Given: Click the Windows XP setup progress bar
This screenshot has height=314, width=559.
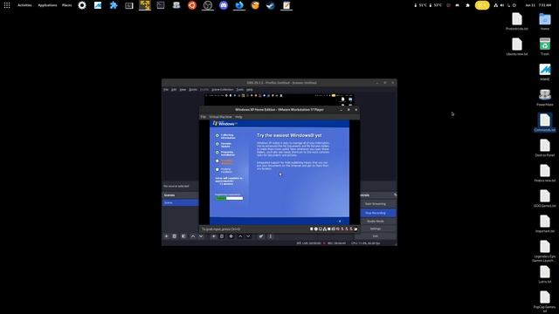Looking at the screenshot, I should 229,198.
